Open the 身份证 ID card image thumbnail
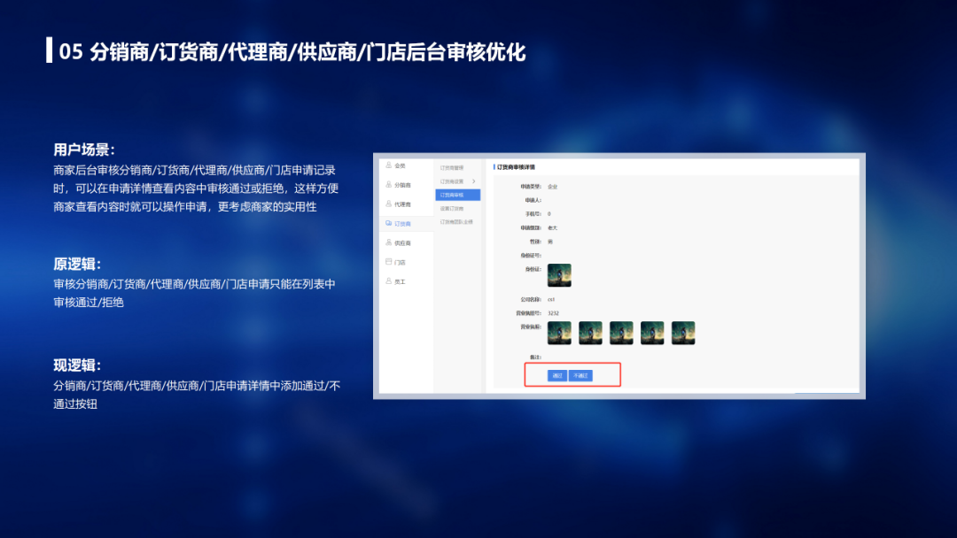 (x=559, y=275)
